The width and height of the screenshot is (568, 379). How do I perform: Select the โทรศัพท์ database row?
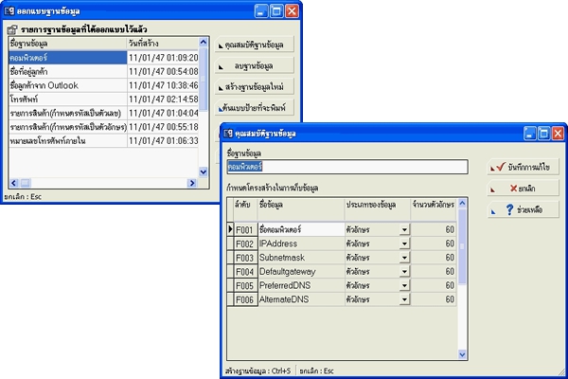point(103,99)
